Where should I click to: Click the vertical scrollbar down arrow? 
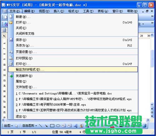pyautogui.click(x=152, y=104)
